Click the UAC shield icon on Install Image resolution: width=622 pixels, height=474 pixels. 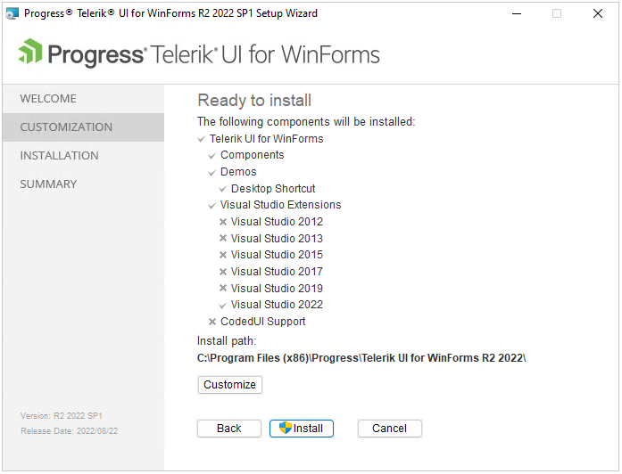point(286,428)
